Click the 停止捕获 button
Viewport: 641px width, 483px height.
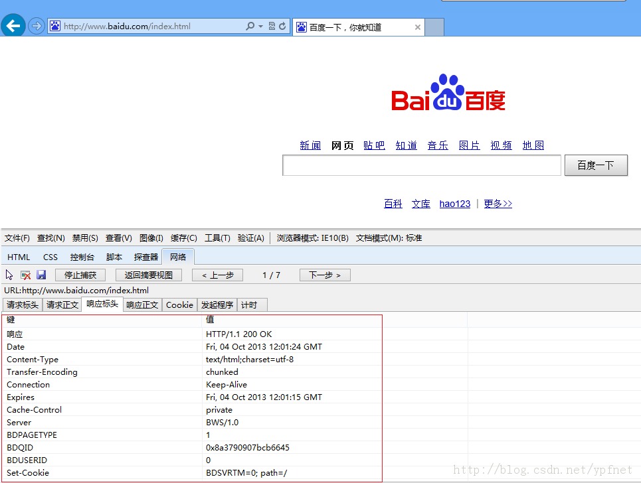[80, 275]
